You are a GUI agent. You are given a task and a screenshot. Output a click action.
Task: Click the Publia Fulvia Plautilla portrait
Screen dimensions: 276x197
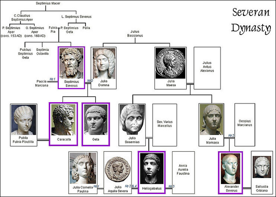point(26,119)
